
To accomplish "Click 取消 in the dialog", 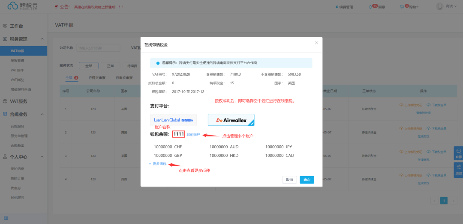I will click(x=289, y=180).
